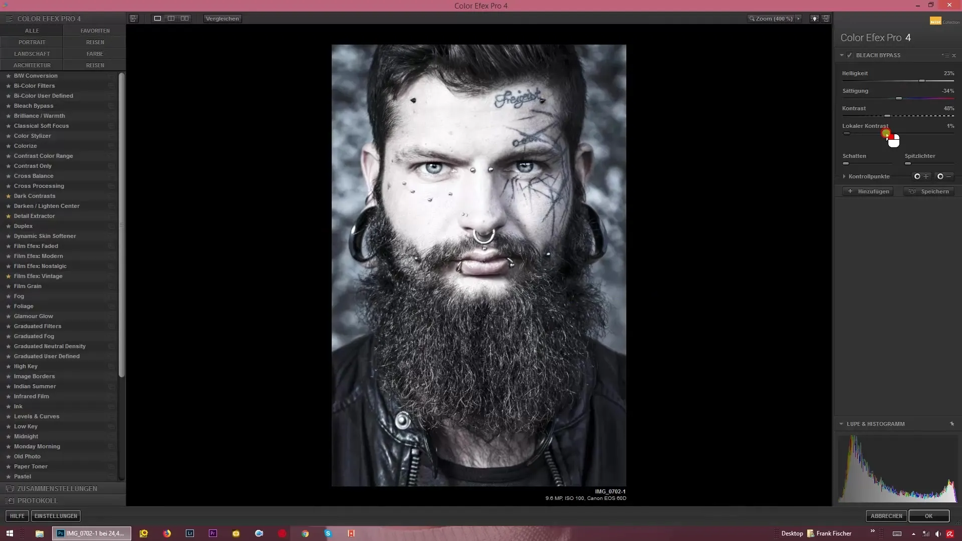The image size is (962, 541).
Task: Select the ARCHITEKTUR filter category
Action: [32, 65]
